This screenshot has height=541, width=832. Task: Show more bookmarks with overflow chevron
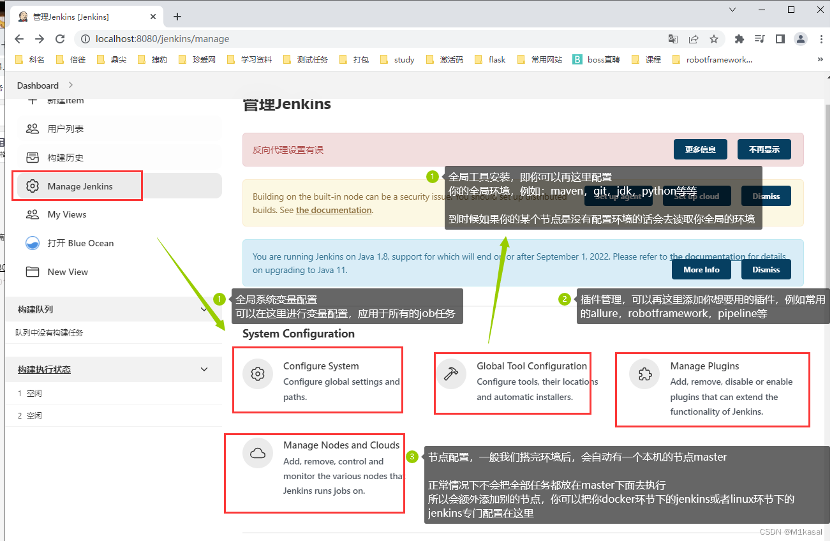point(821,59)
